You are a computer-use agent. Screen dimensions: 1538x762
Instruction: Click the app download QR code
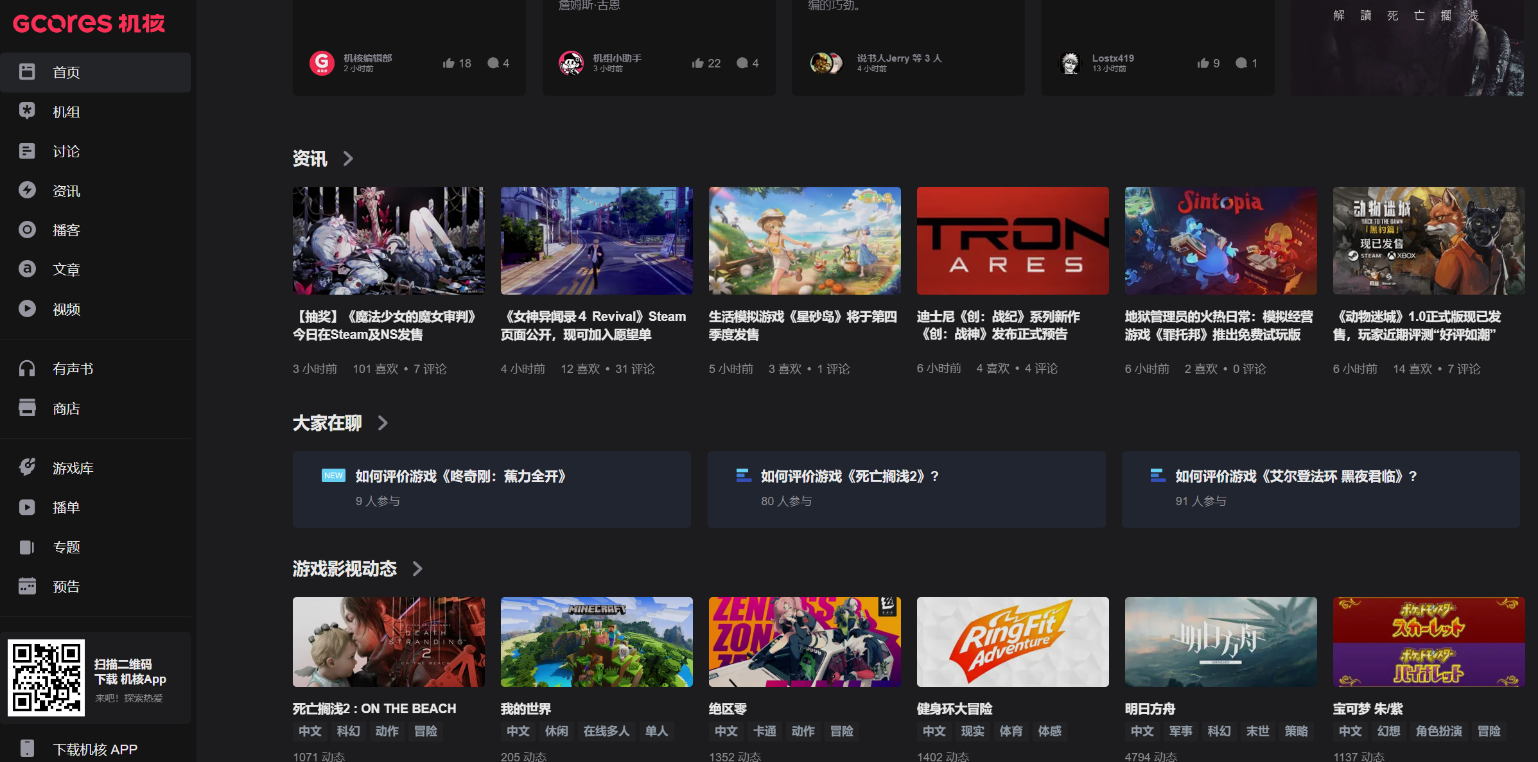pos(46,677)
